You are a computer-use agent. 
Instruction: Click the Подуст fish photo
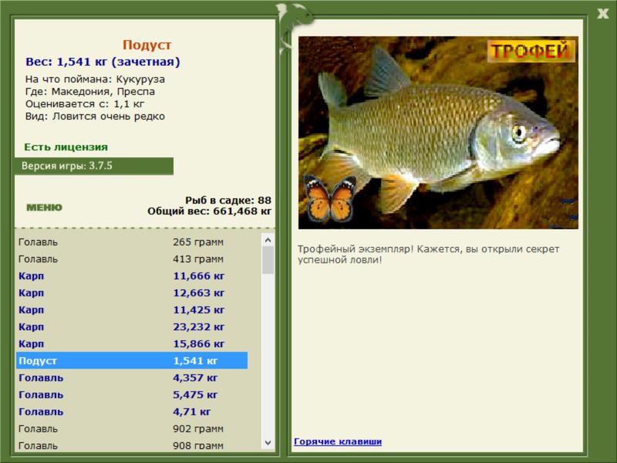438,133
